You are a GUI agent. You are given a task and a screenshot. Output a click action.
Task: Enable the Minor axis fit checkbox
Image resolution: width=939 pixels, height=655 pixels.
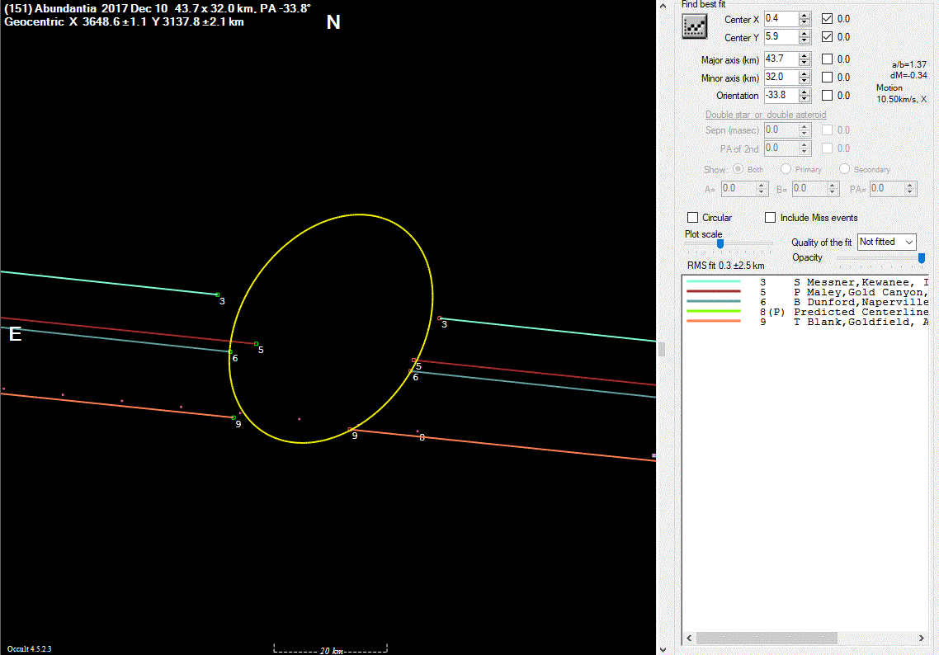[x=827, y=78]
